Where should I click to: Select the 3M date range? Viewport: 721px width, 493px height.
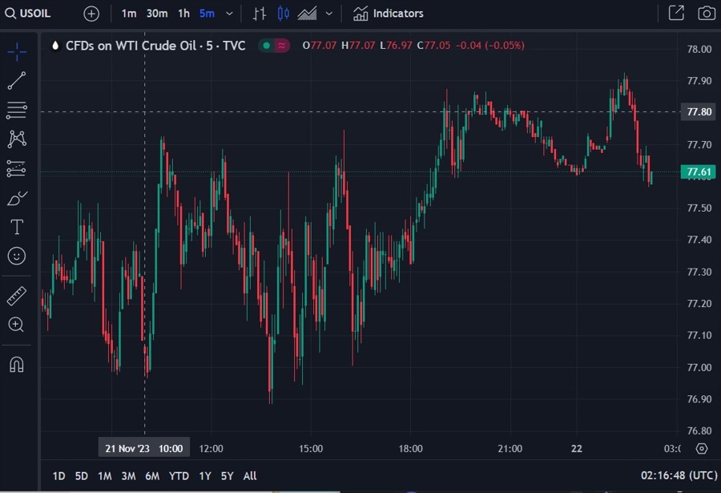pyautogui.click(x=128, y=476)
